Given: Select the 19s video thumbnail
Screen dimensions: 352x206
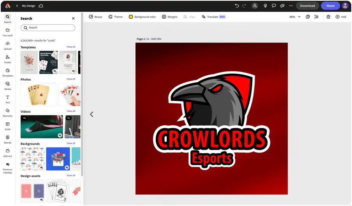Looking at the screenshot, I should pos(72,127).
